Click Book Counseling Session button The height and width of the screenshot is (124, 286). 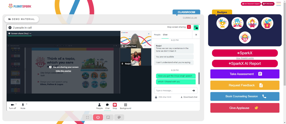(245, 96)
